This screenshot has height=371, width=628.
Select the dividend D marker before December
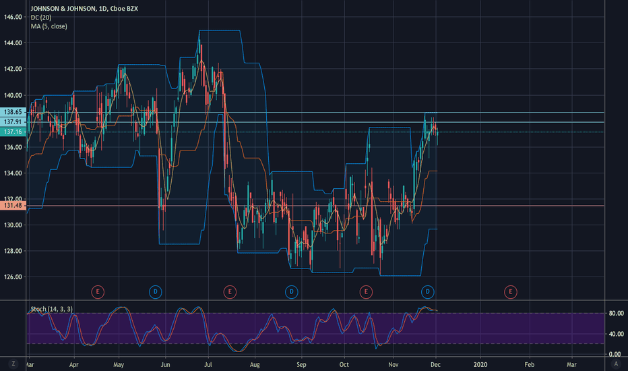(x=428, y=291)
